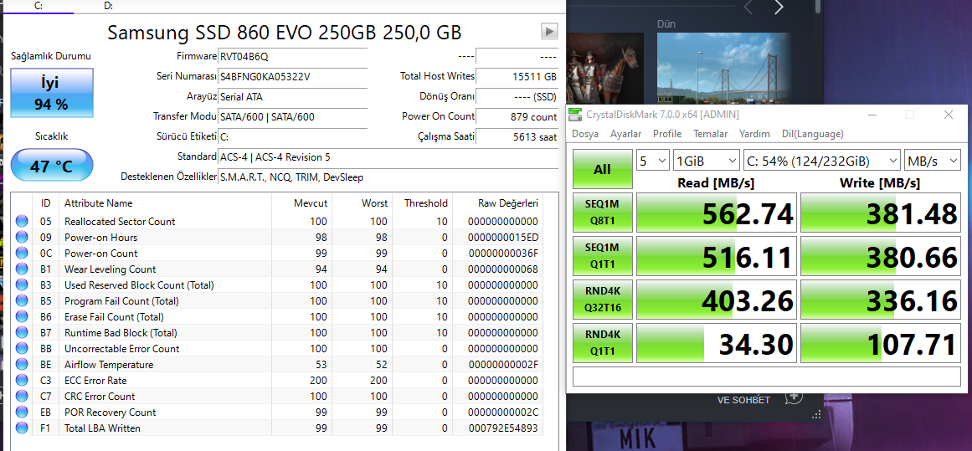
Task: Click the Mevcut column header
Action: [311, 203]
